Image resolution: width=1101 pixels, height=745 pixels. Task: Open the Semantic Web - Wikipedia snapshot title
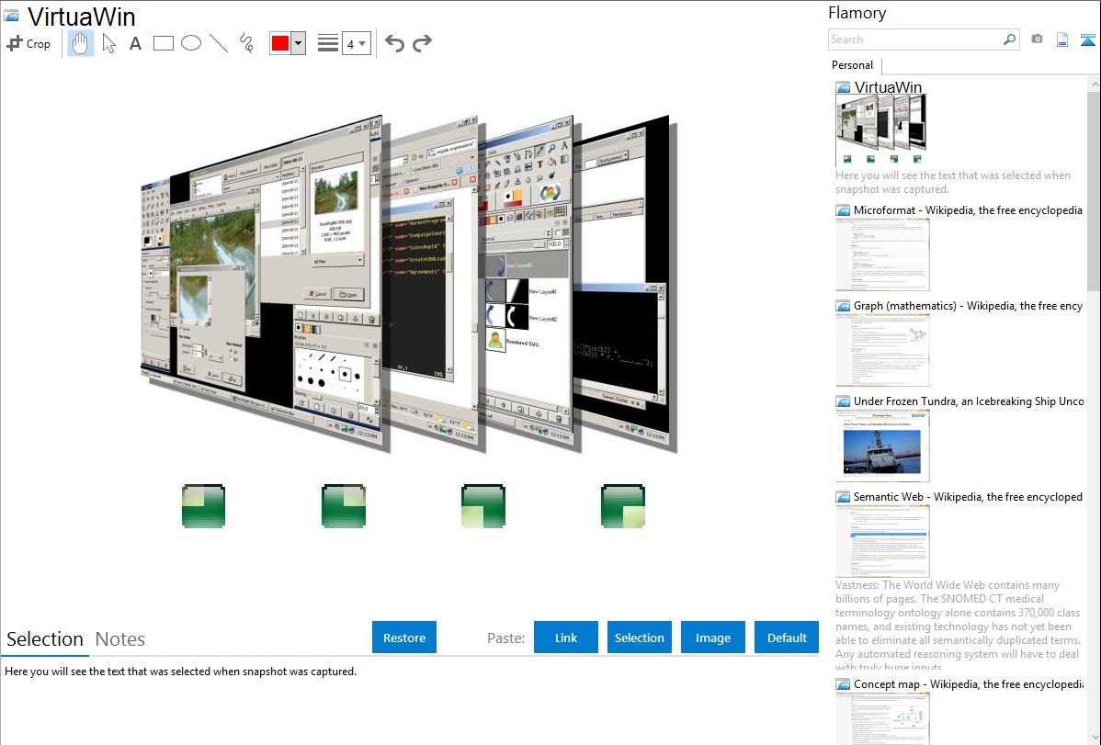coord(969,496)
